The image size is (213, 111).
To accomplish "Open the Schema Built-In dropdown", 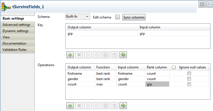I will pos(78,17).
